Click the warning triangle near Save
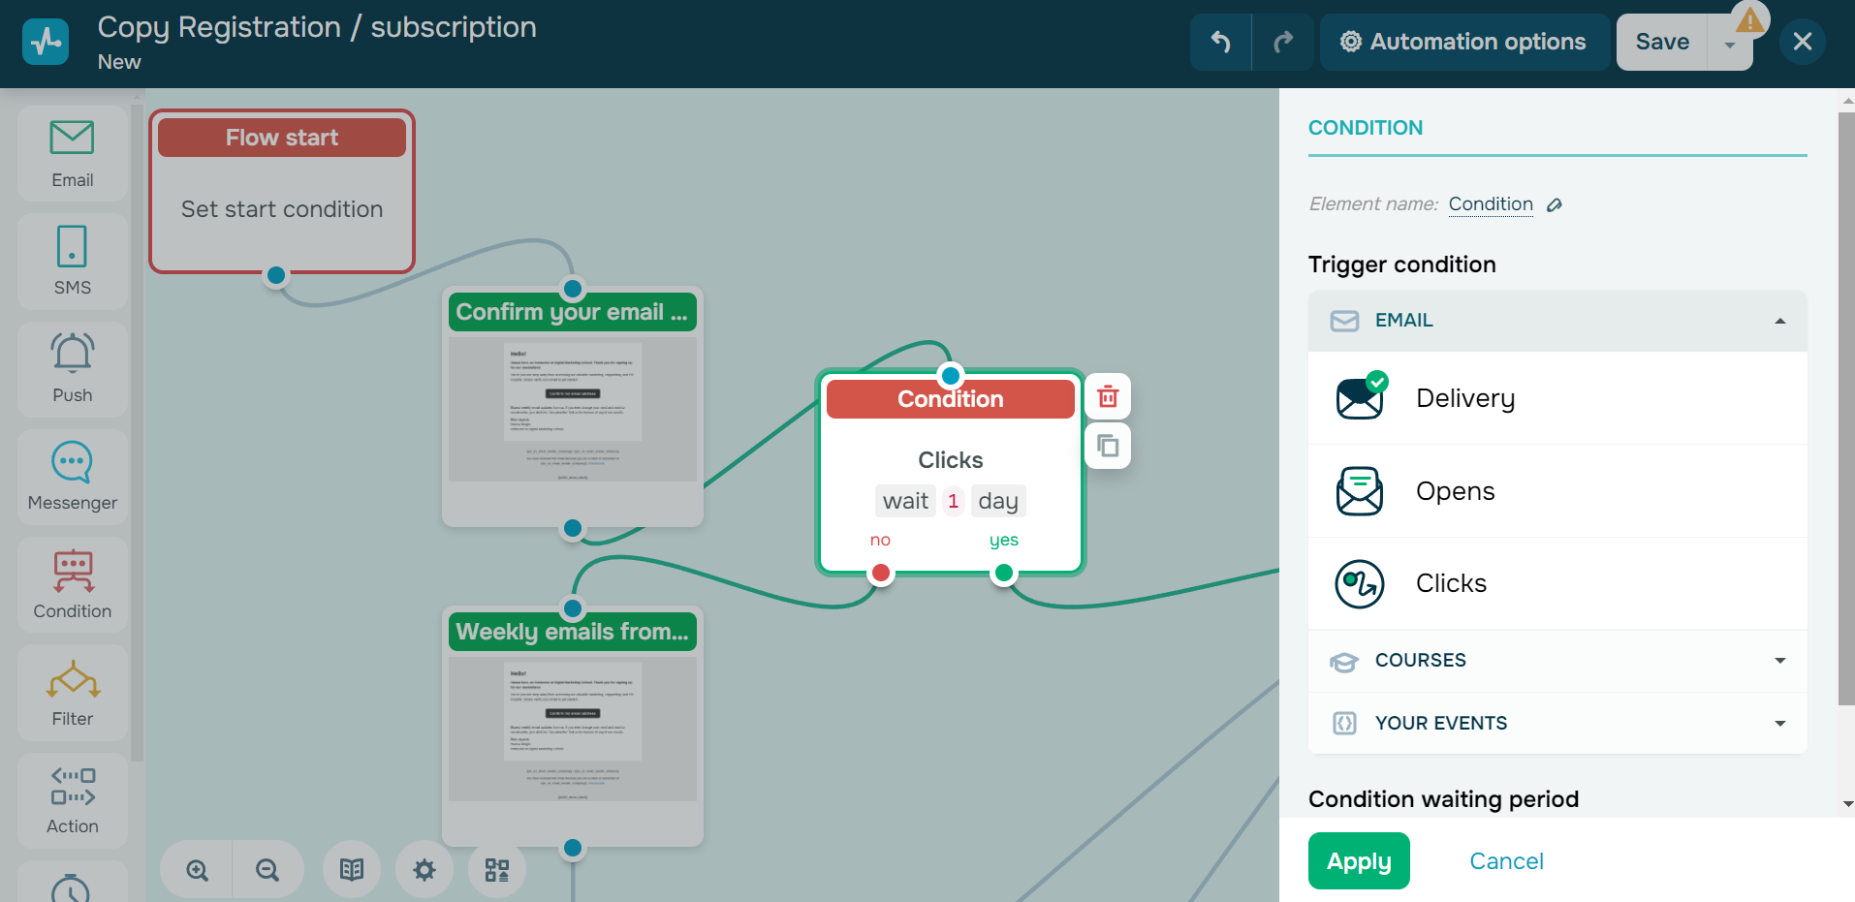The height and width of the screenshot is (902, 1855). click(1750, 19)
